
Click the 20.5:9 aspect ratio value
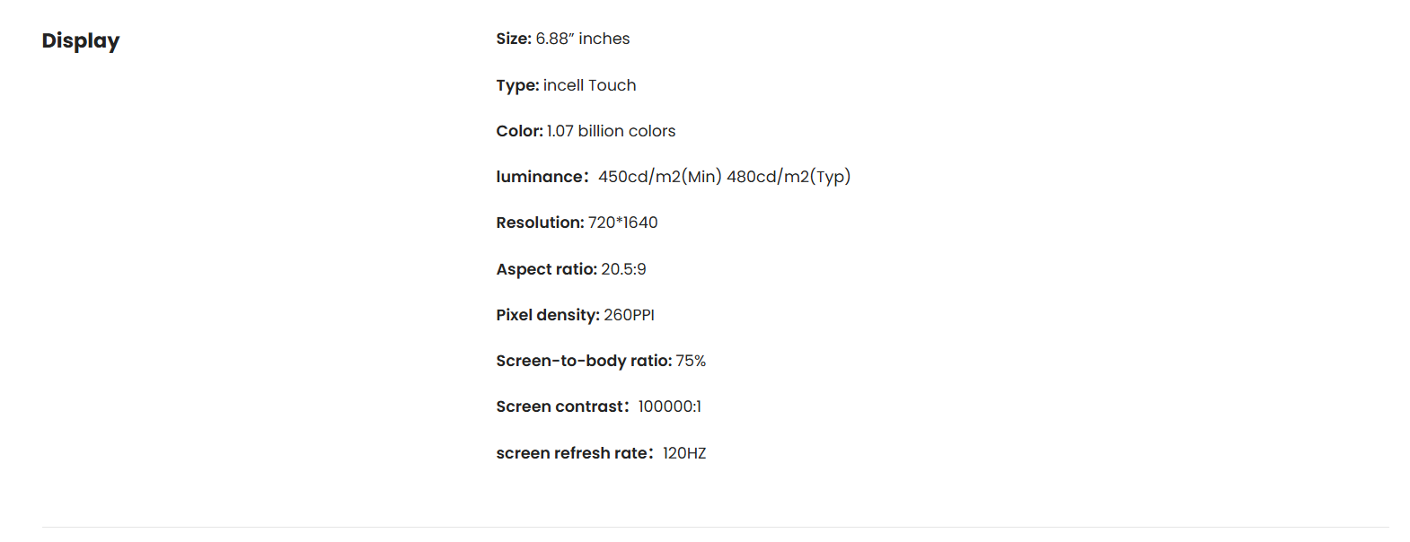pyautogui.click(x=623, y=269)
